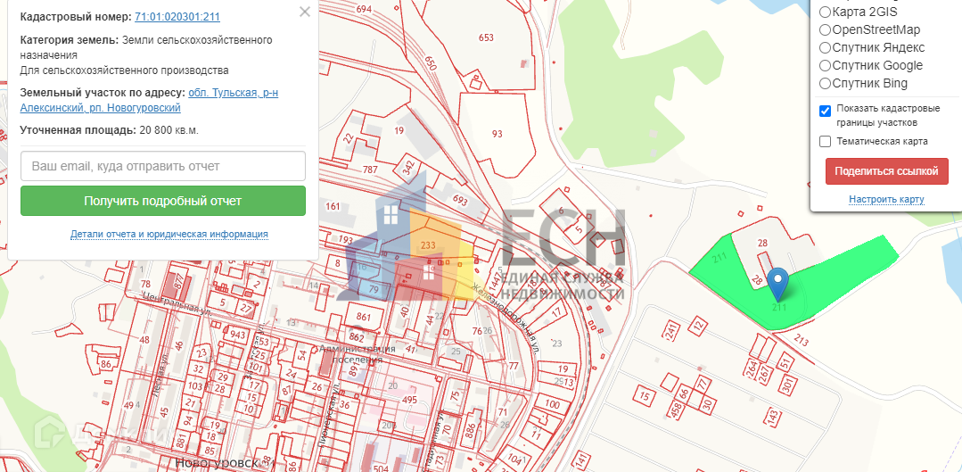Image resolution: width=962 pixels, height=472 pixels.
Task: Select OpenStreetMap map layer
Action: click(x=826, y=29)
